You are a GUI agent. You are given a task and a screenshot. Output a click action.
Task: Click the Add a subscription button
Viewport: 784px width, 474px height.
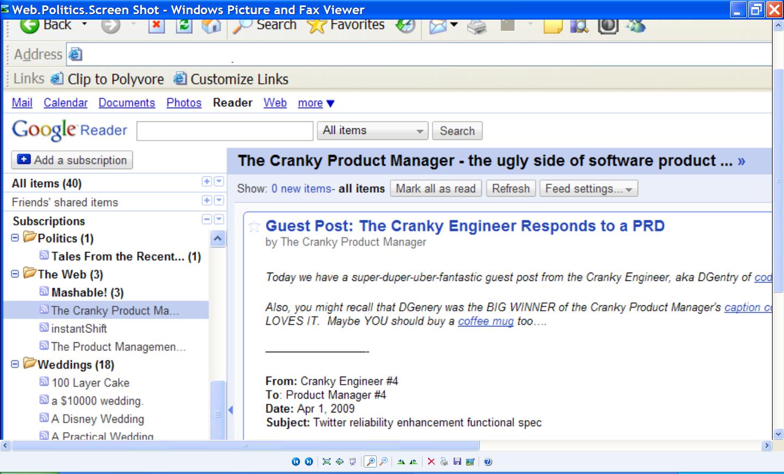72,160
